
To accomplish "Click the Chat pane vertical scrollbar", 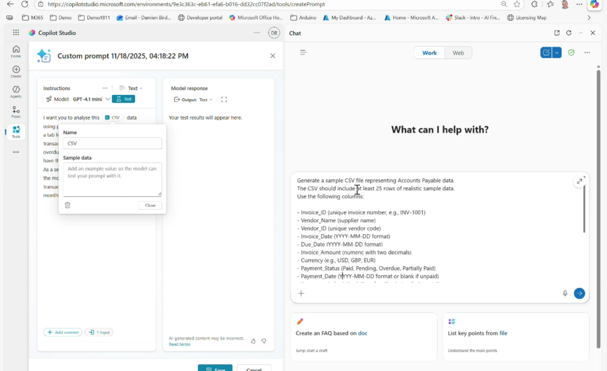I will coord(599,209).
